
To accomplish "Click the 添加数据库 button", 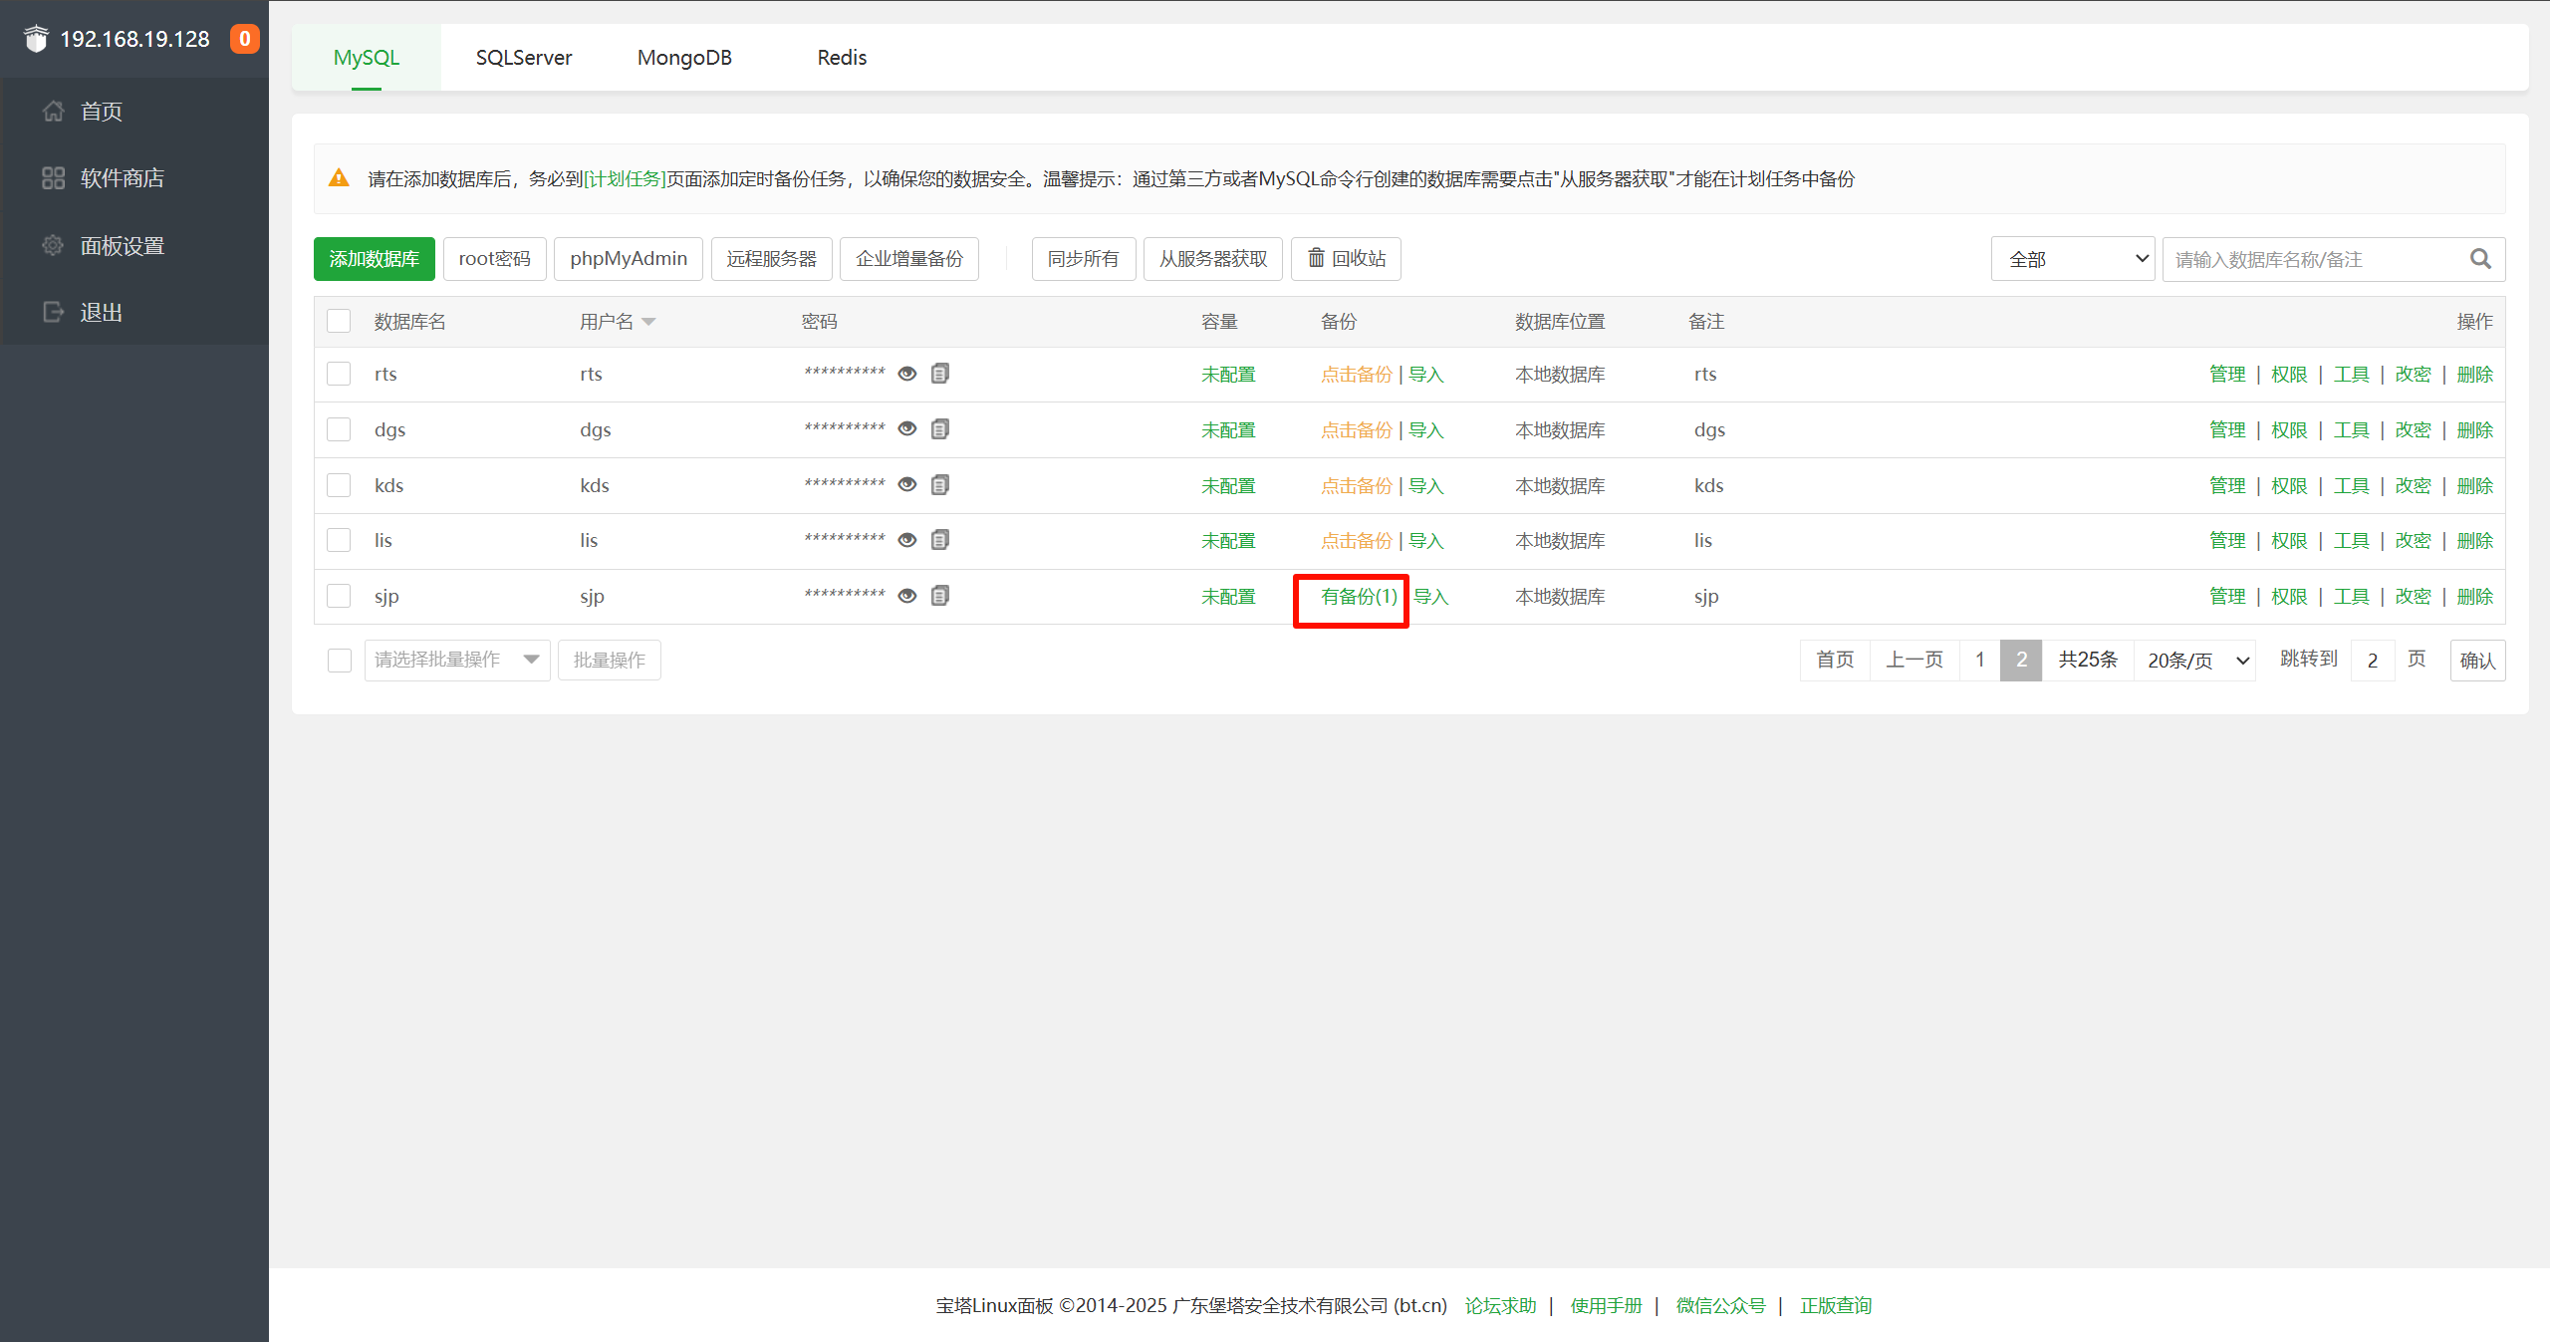I will (x=375, y=259).
